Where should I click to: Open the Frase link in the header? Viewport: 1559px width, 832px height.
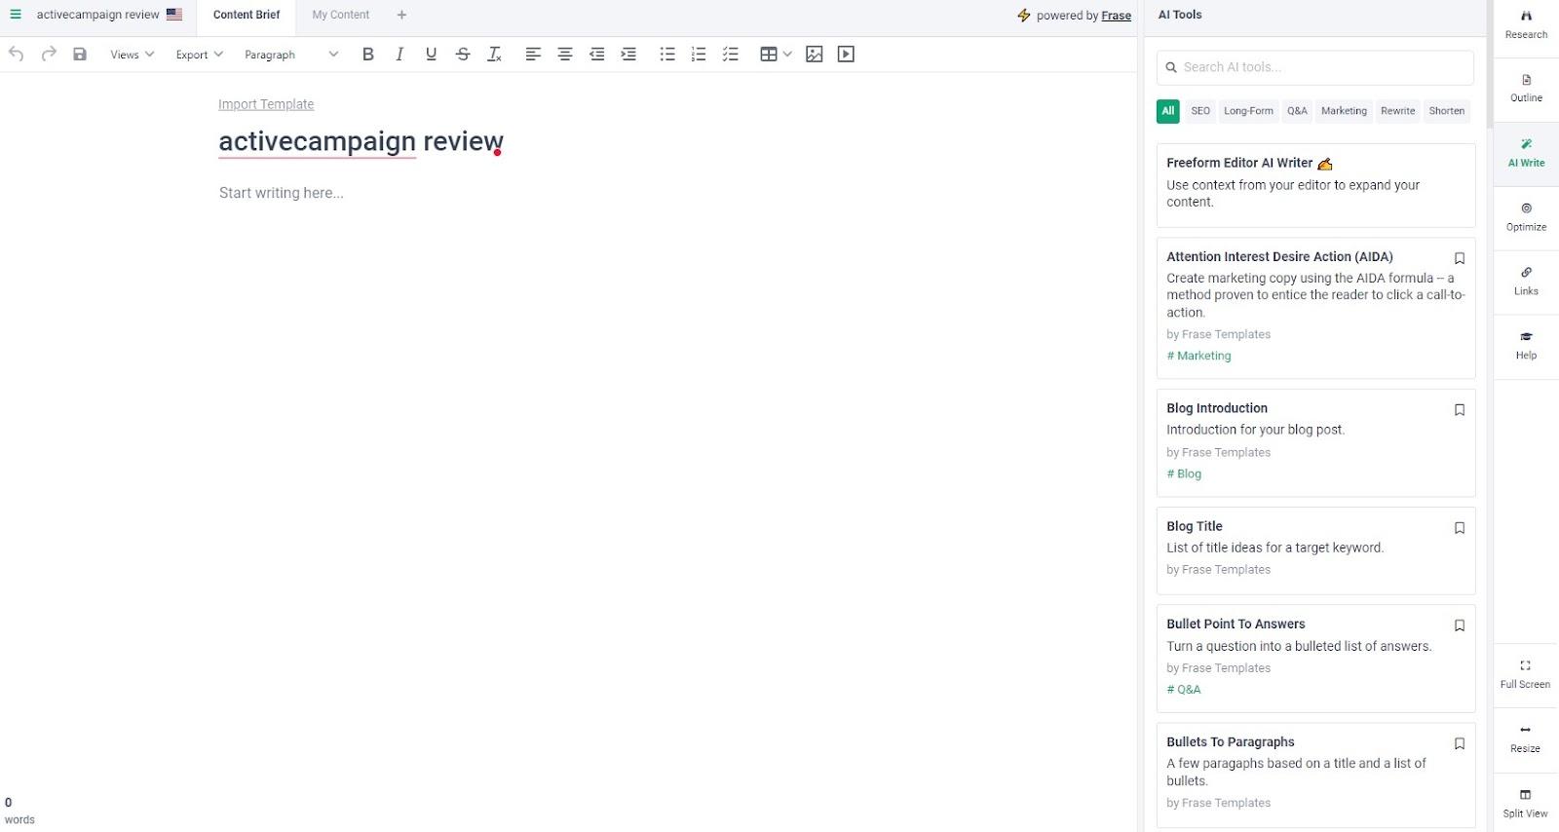pos(1116,16)
